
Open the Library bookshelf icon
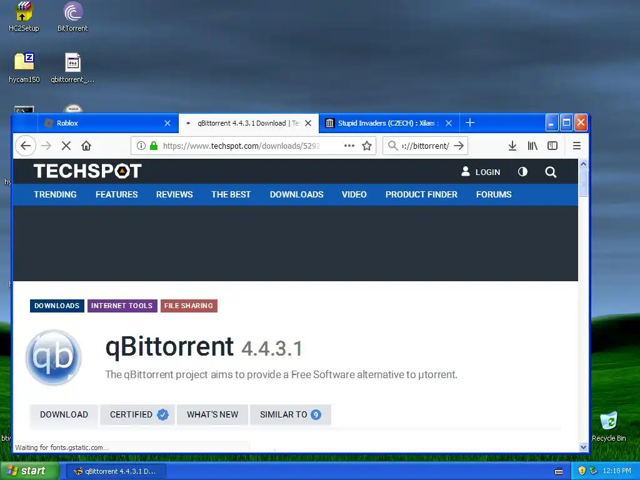click(x=532, y=146)
